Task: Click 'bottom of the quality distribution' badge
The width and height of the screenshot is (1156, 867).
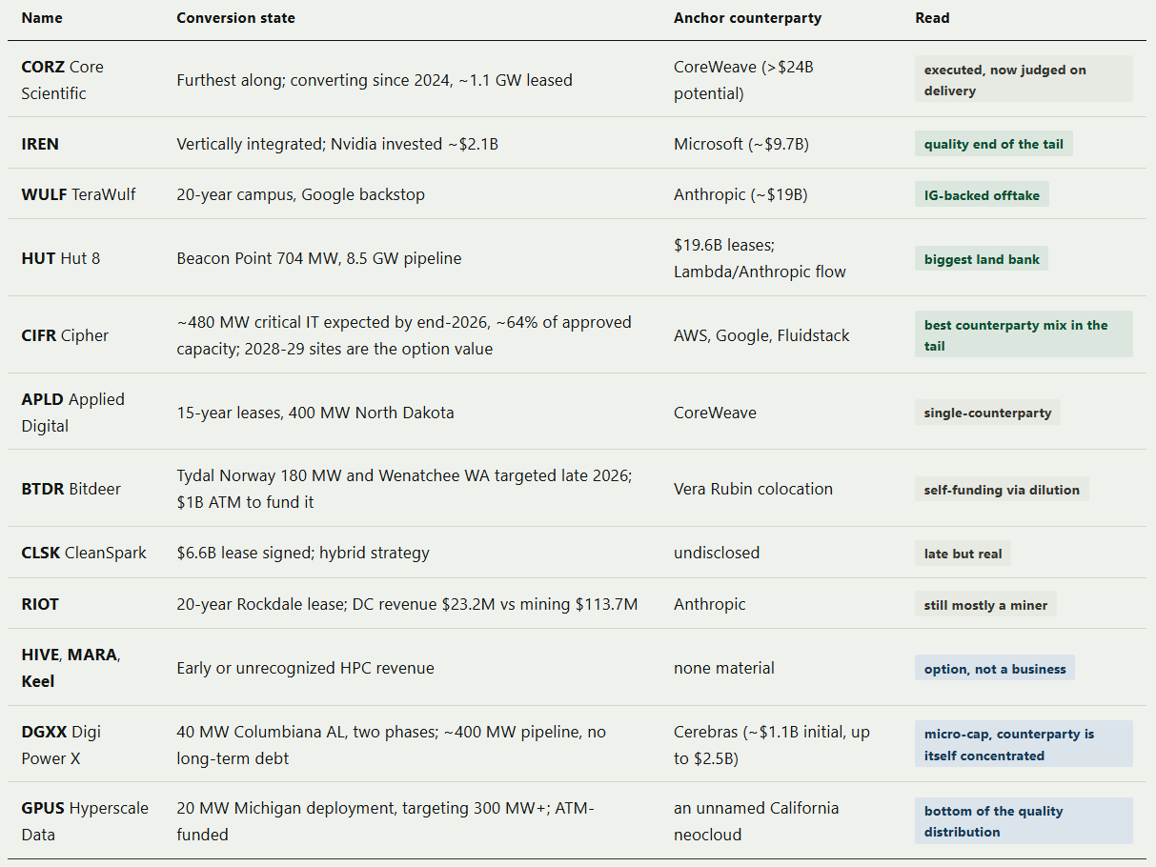Action: tap(1024, 821)
